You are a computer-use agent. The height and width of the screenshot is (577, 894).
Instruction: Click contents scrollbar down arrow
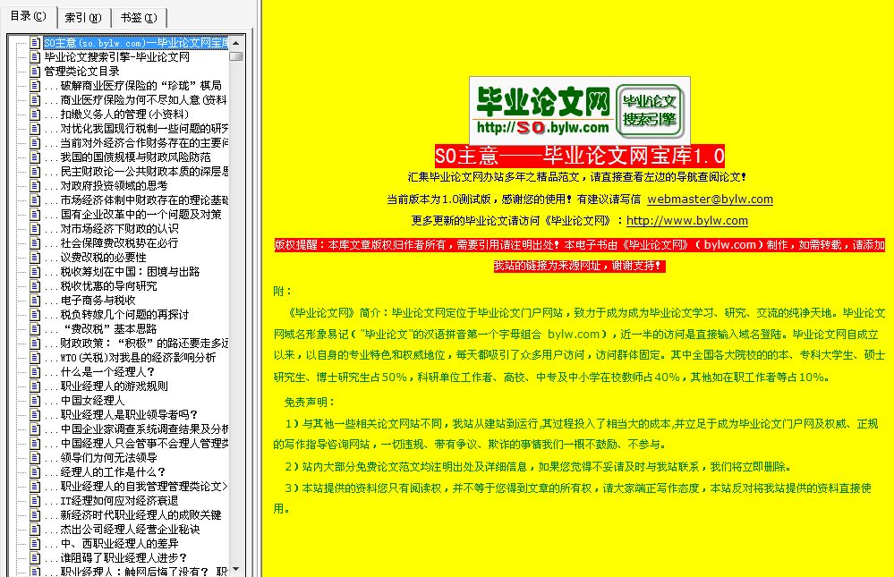click(235, 570)
